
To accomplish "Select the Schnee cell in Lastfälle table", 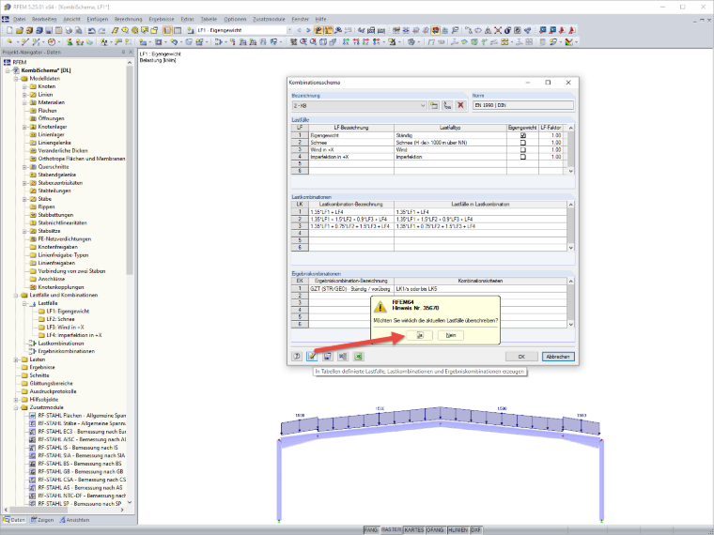I will pyautogui.click(x=351, y=143).
